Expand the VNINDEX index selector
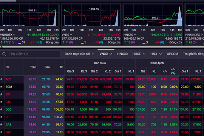 (x=14, y=35)
